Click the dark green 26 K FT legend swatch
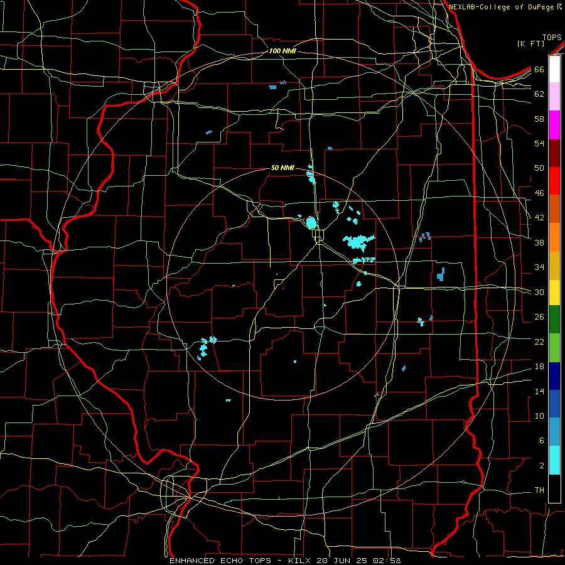This screenshot has height=565, width=565. 554,320
